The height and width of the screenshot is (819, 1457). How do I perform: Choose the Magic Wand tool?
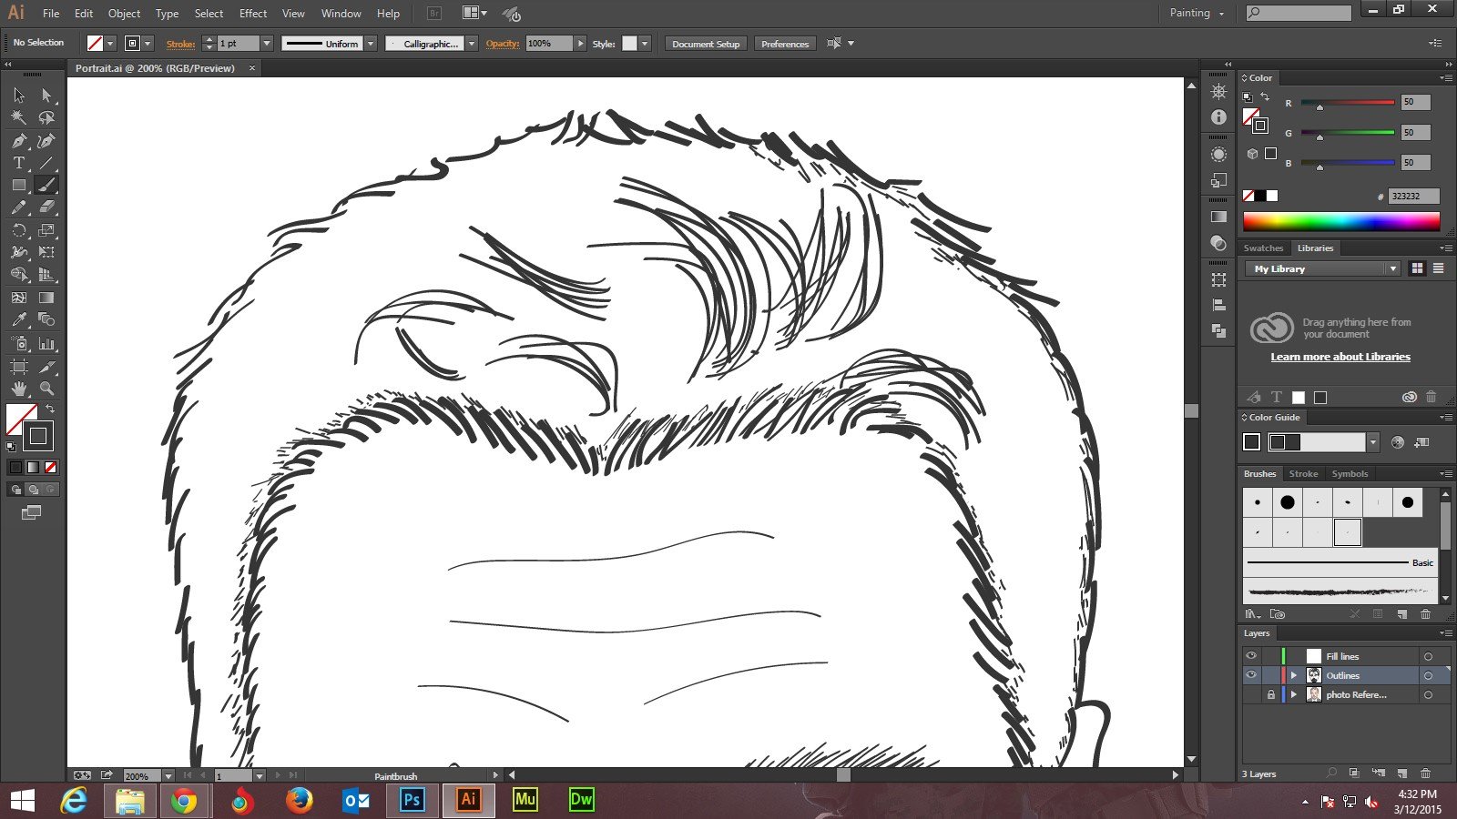coord(19,117)
